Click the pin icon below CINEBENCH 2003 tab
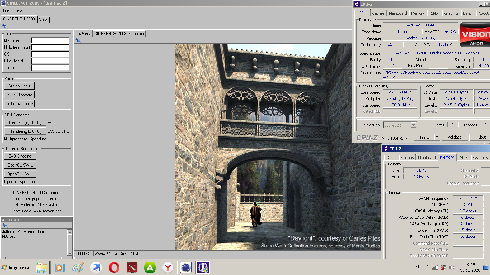 (x=4, y=26)
